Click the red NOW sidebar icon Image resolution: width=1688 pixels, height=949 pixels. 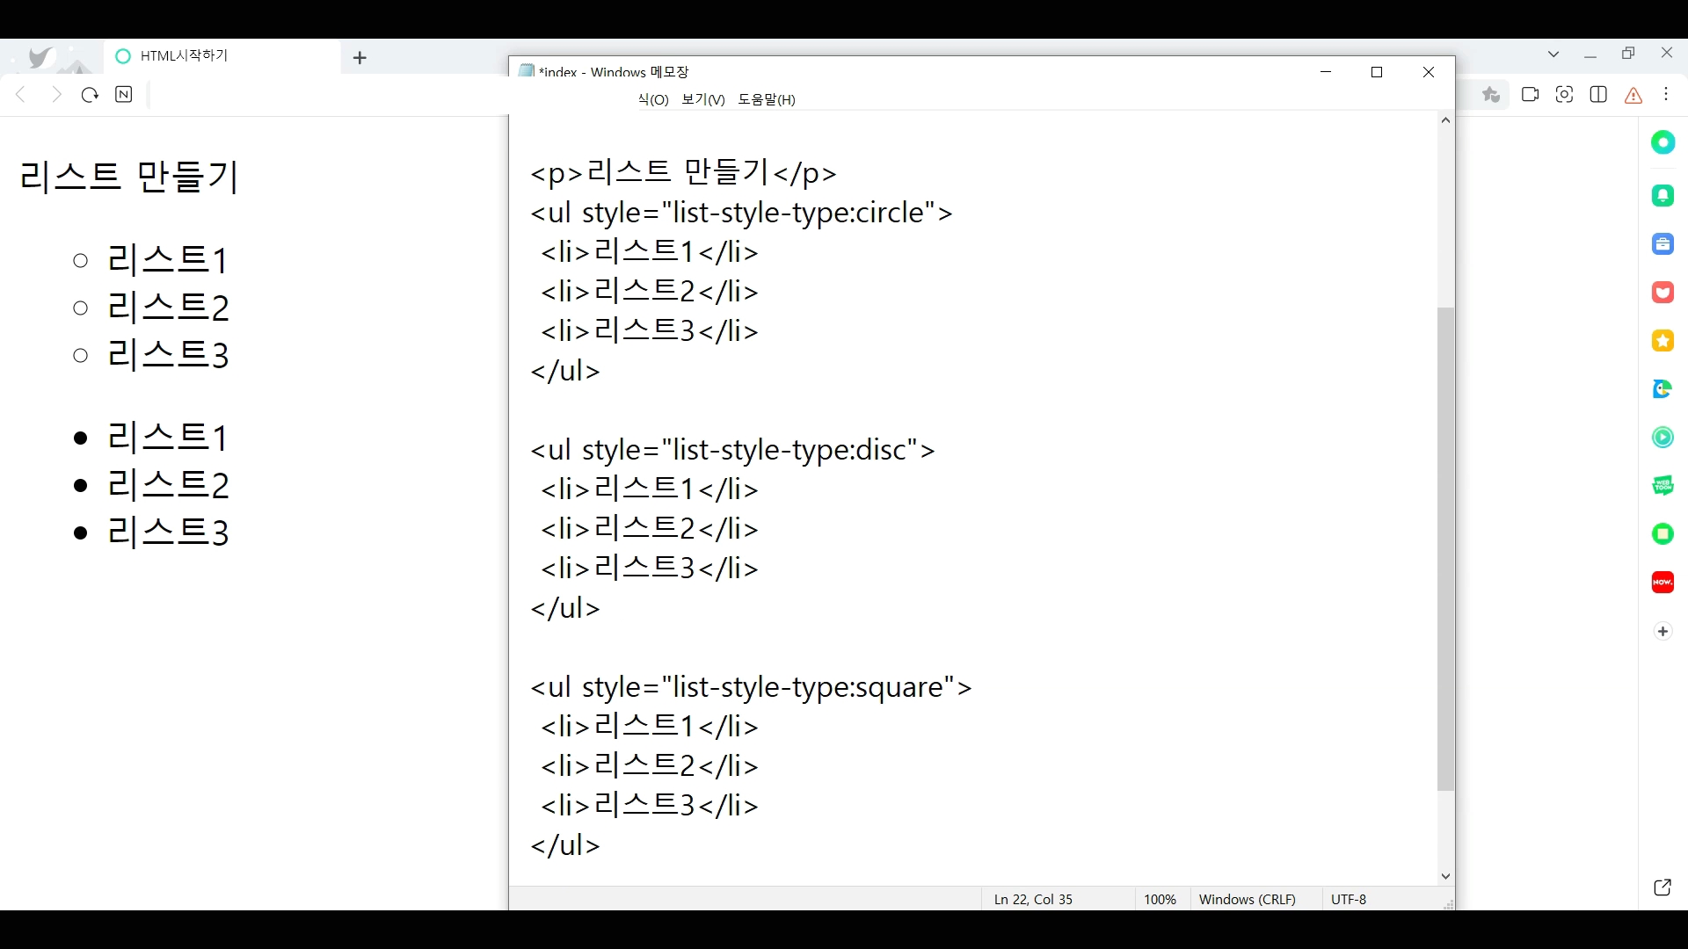point(1663,582)
